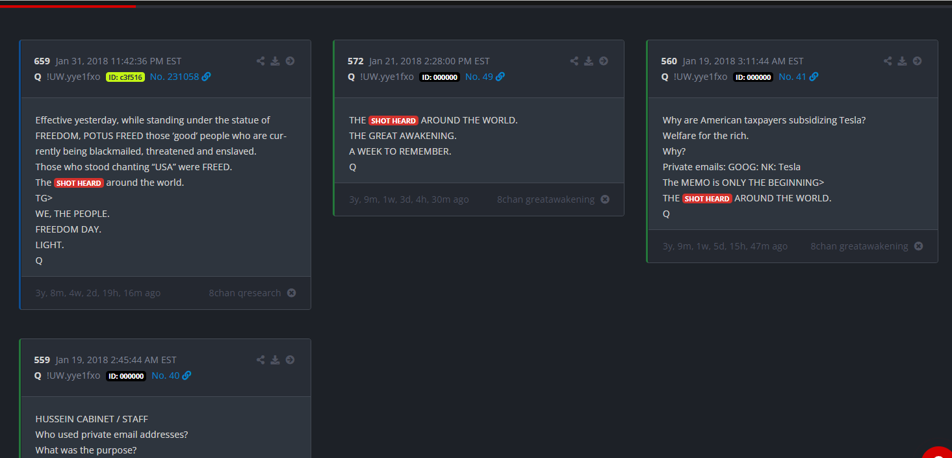
Task: Open post 559 using arrow icon
Action: [290, 360]
